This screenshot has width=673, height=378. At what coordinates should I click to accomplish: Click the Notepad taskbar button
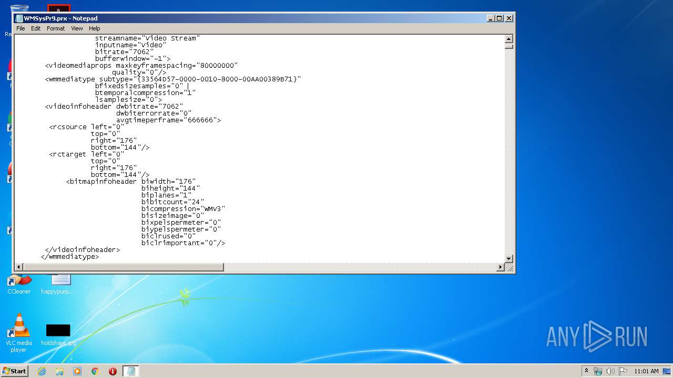pos(131,371)
